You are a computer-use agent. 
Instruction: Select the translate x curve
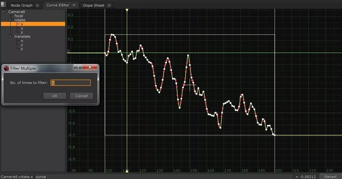point(22,41)
